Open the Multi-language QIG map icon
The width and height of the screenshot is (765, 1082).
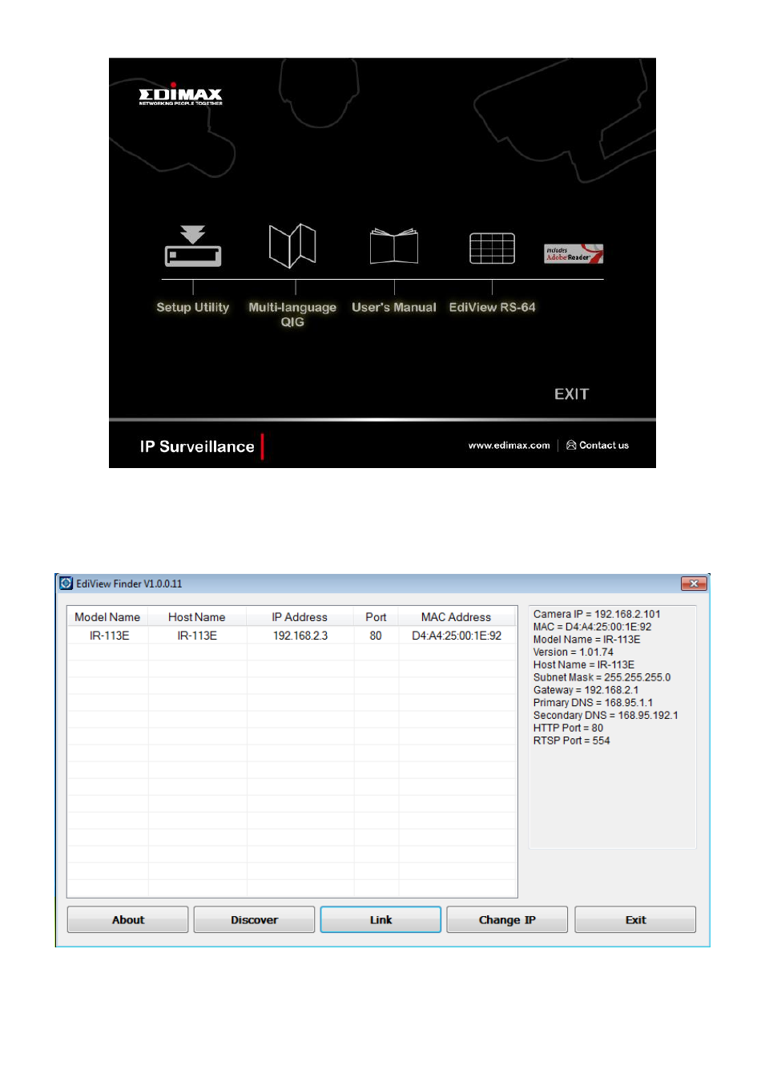(292, 245)
